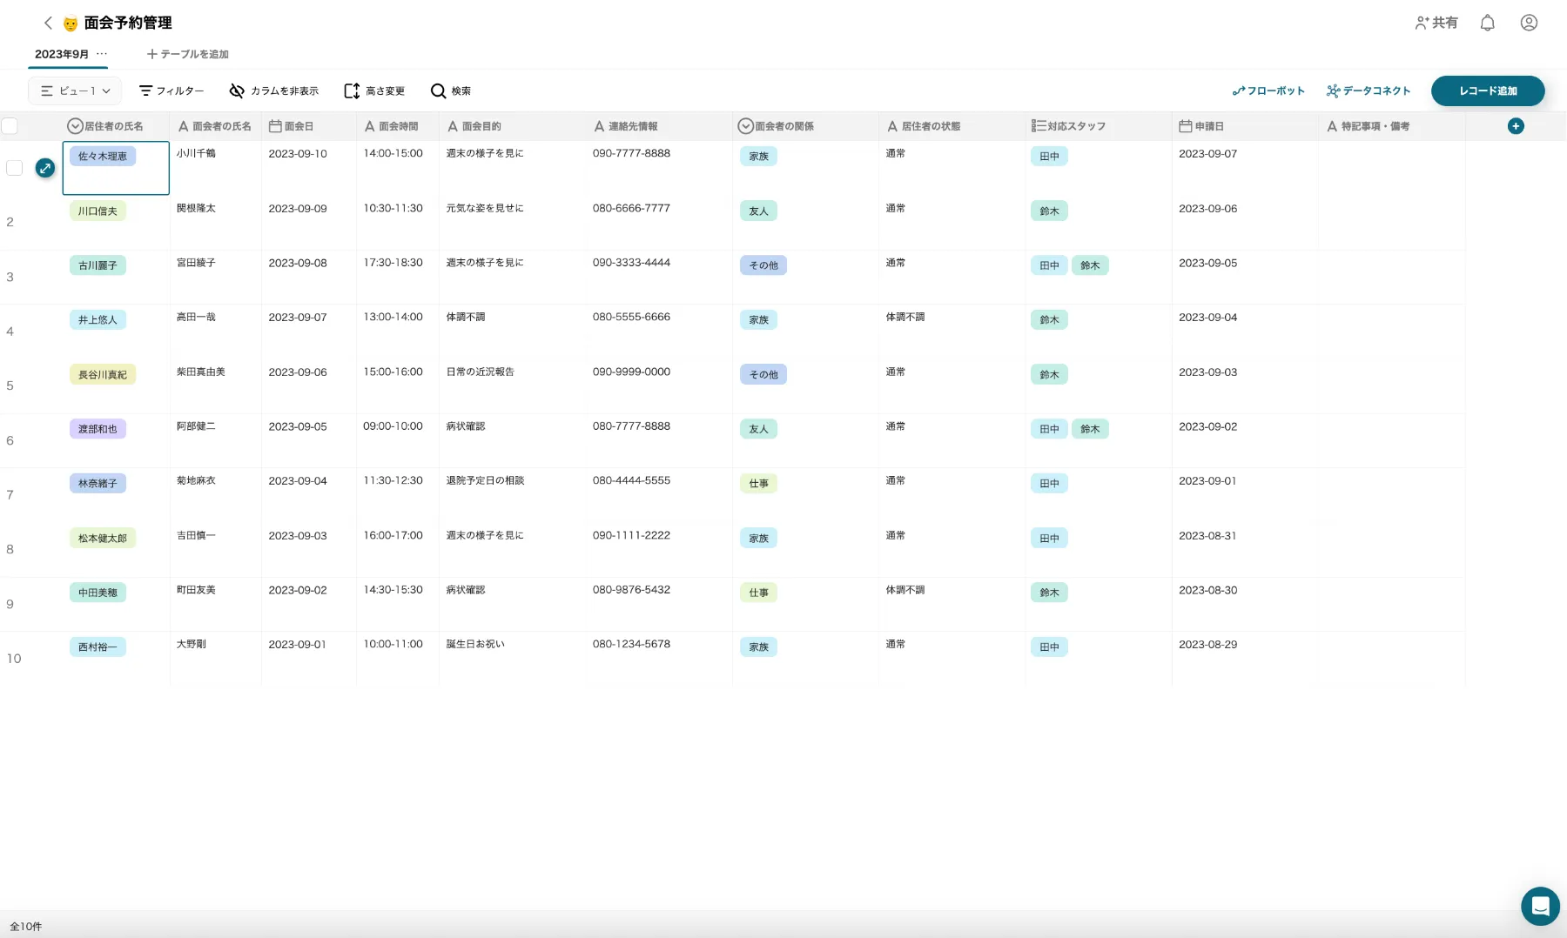Click テーブルを追加 to add a table
The height and width of the screenshot is (938, 1567).
pos(188,54)
